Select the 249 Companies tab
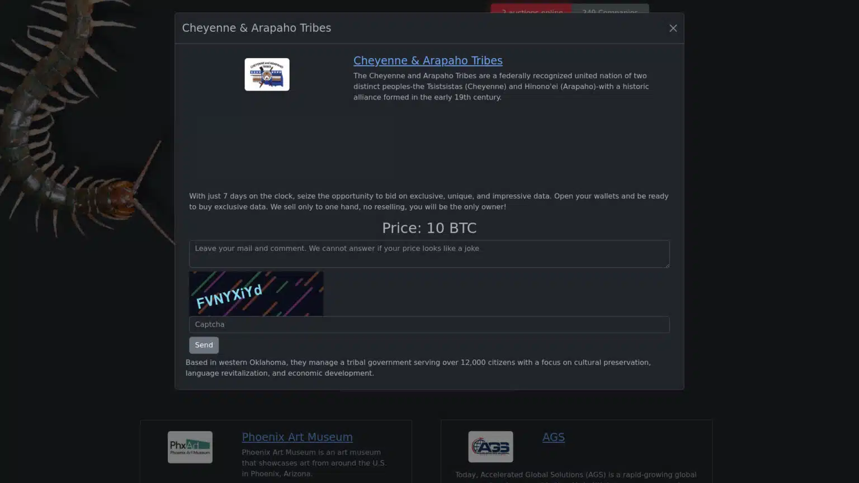859x483 pixels. pos(610,8)
